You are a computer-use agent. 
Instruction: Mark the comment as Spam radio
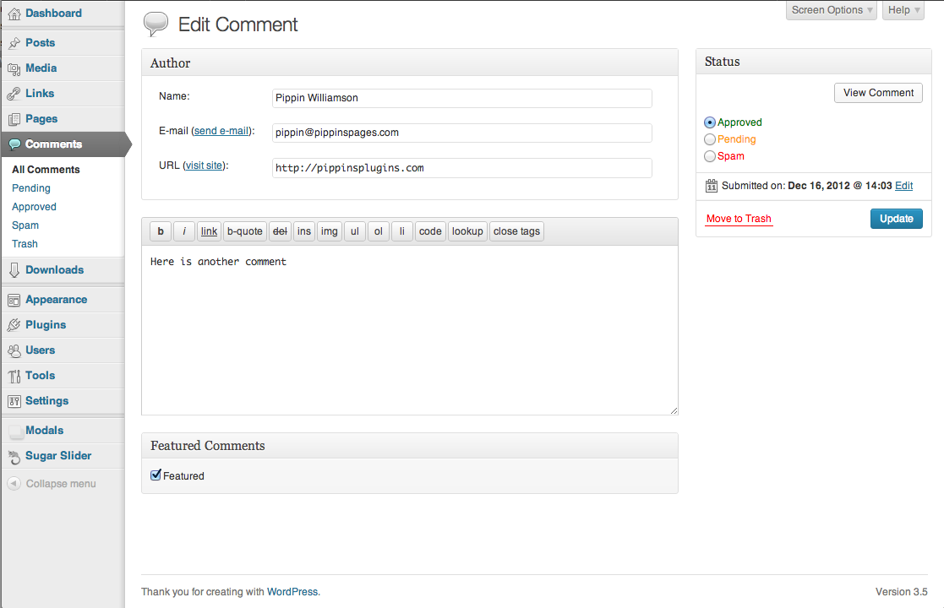pyautogui.click(x=710, y=156)
